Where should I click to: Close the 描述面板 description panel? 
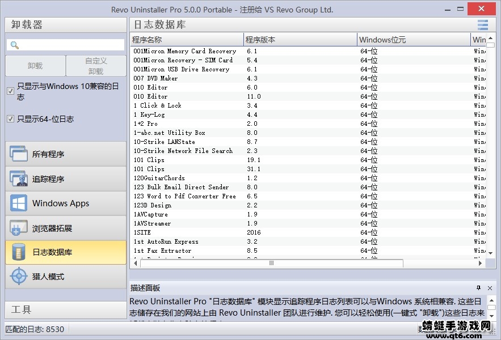(x=490, y=288)
